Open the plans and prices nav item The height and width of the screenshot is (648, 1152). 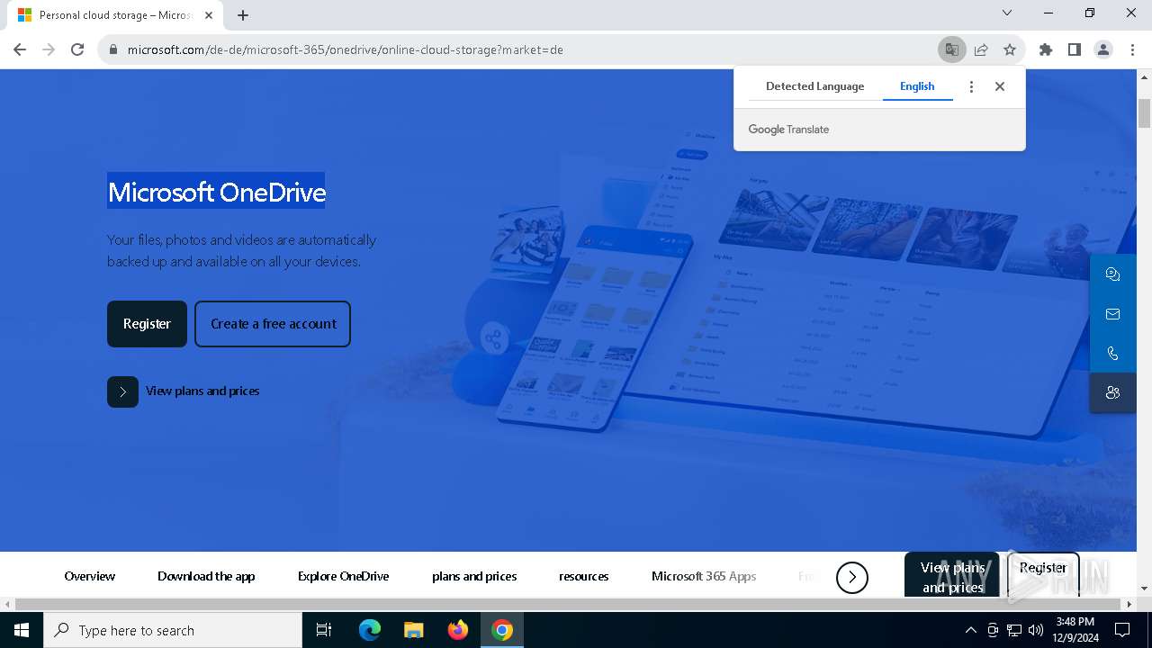pos(474,576)
